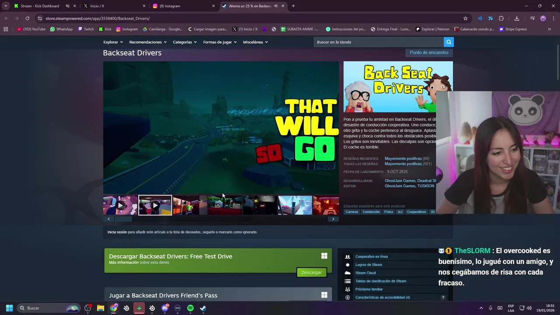
Task: Open the Préstamo familiar feature link
Action: tap(369, 289)
